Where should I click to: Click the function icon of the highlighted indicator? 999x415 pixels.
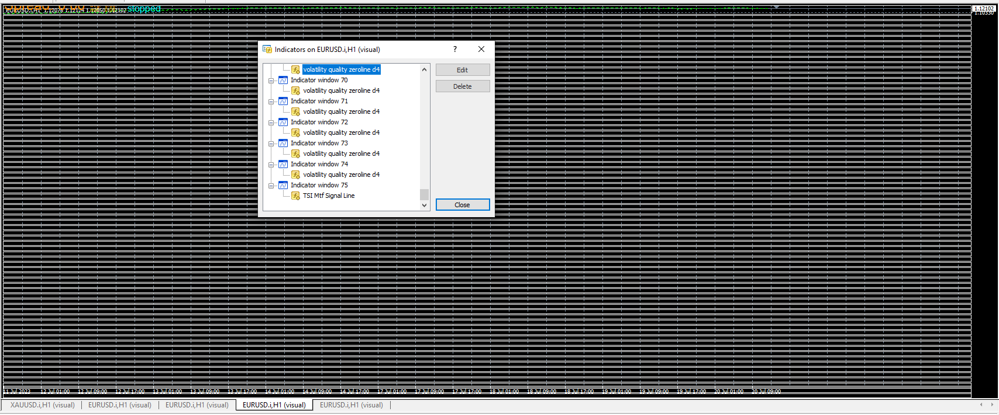click(x=296, y=70)
